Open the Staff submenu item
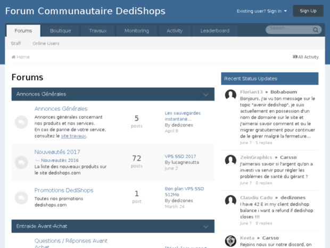This screenshot has width=330, height=248. (16, 43)
